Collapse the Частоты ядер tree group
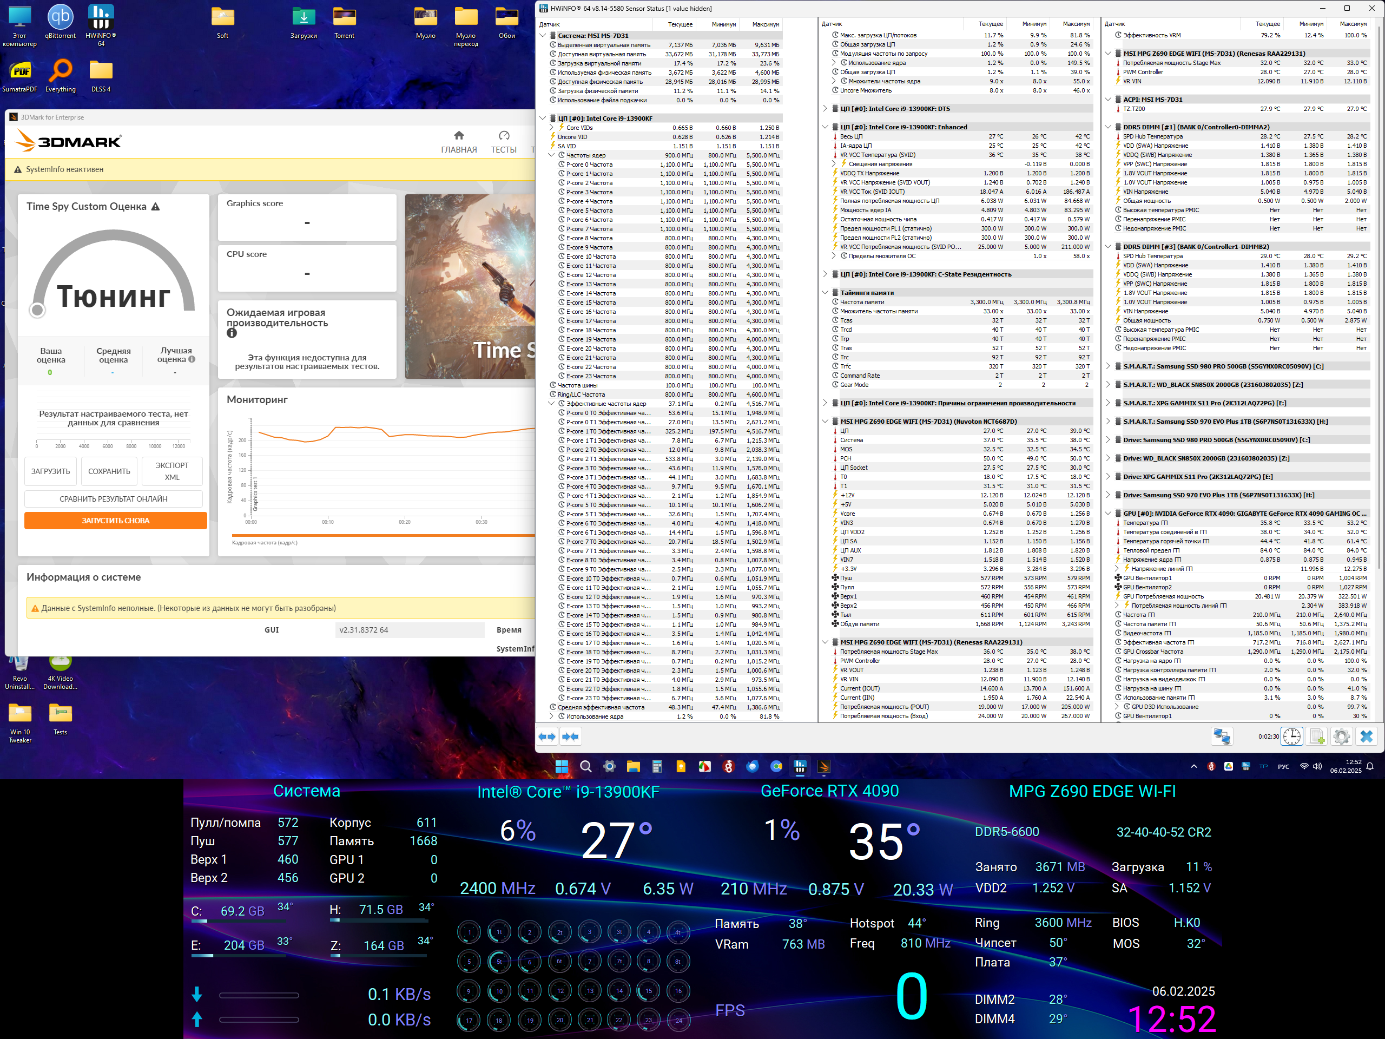1385x1039 pixels. coord(552,155)
